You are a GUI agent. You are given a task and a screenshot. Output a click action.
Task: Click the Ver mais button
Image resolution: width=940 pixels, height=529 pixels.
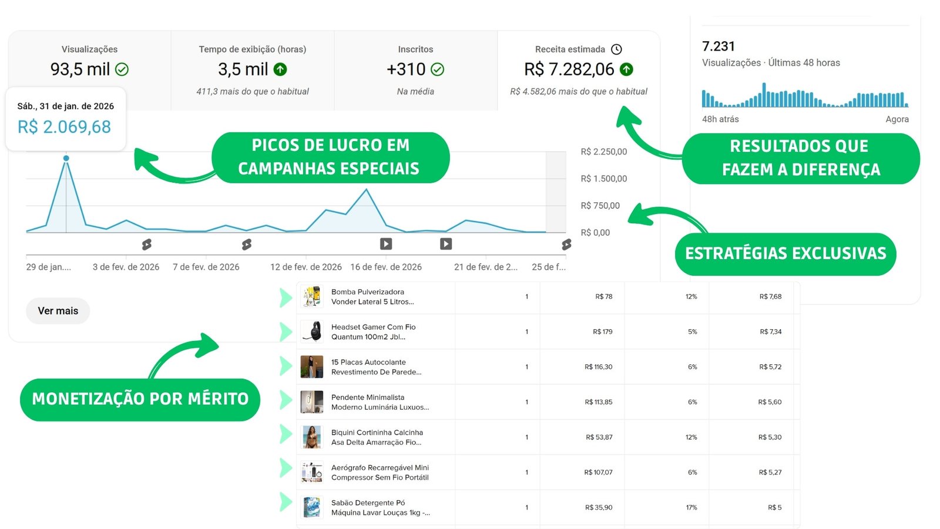(58, 311)
